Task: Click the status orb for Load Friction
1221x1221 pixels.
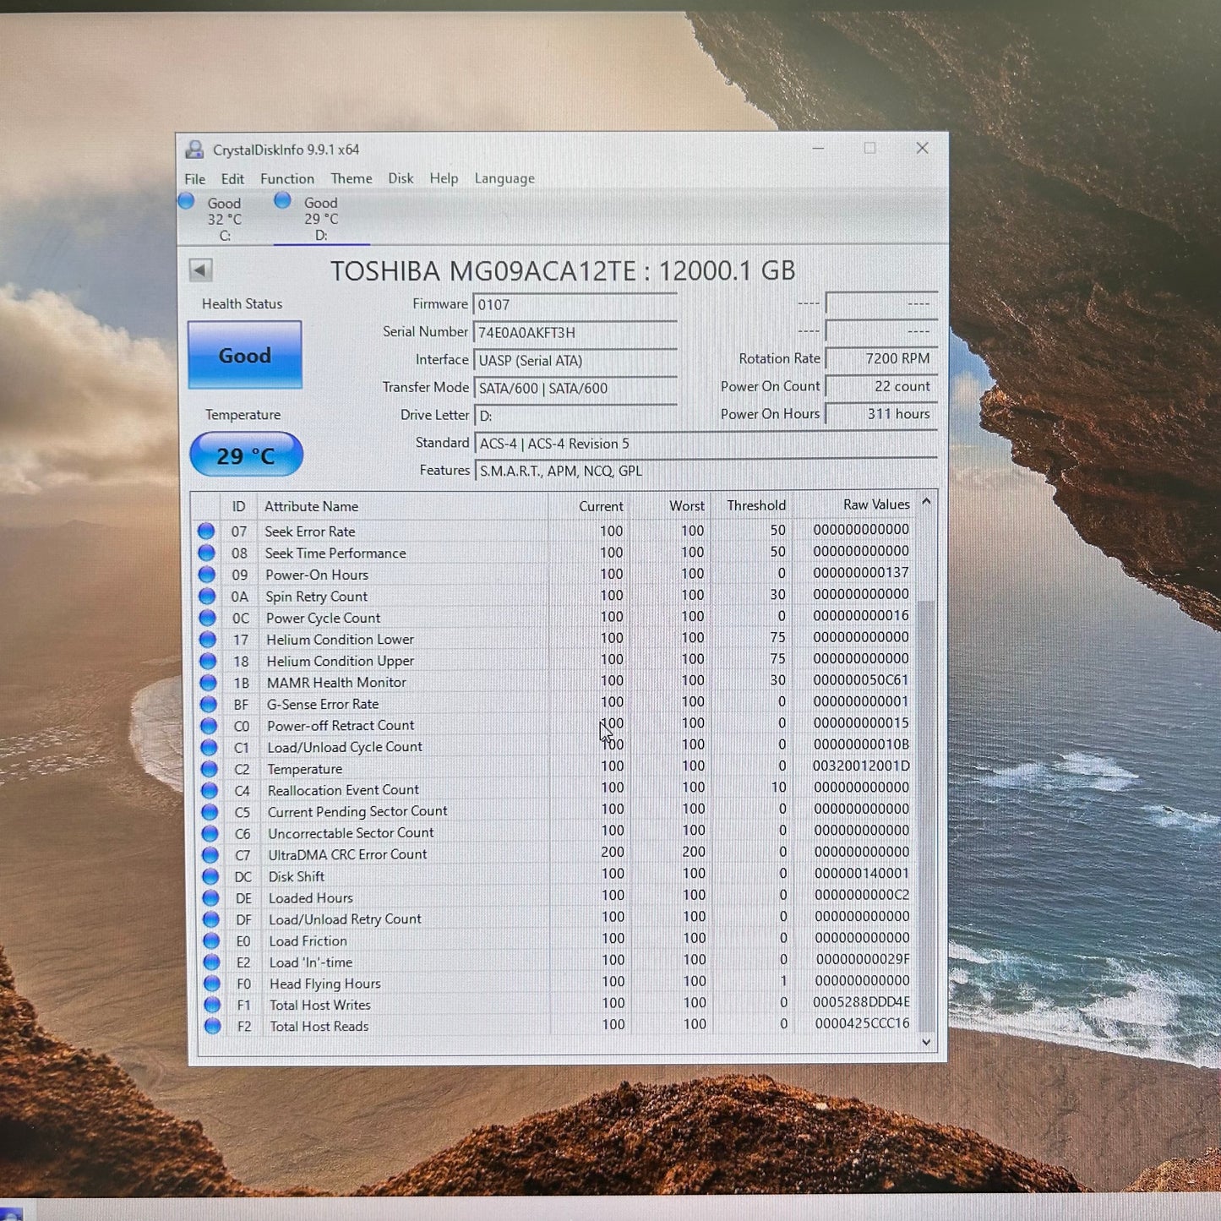Action: 211,940
